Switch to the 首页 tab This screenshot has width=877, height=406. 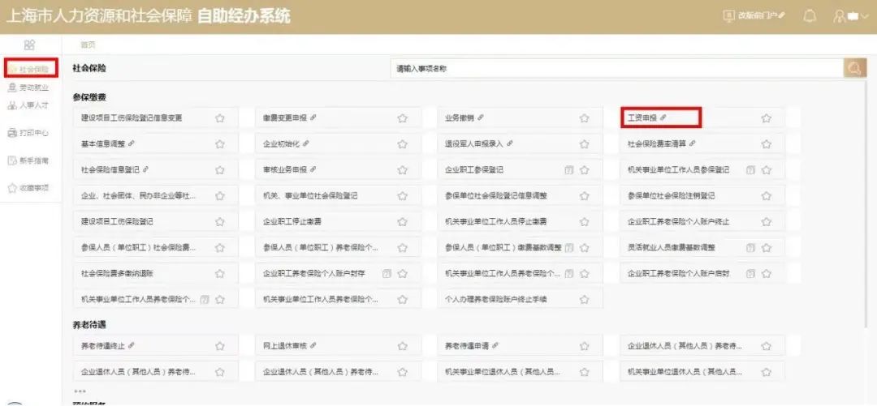tap(88, 45)
